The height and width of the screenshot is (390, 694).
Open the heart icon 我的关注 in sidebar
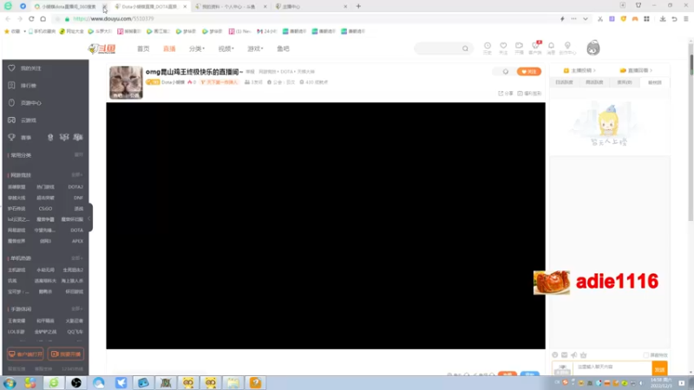[11, 68]
